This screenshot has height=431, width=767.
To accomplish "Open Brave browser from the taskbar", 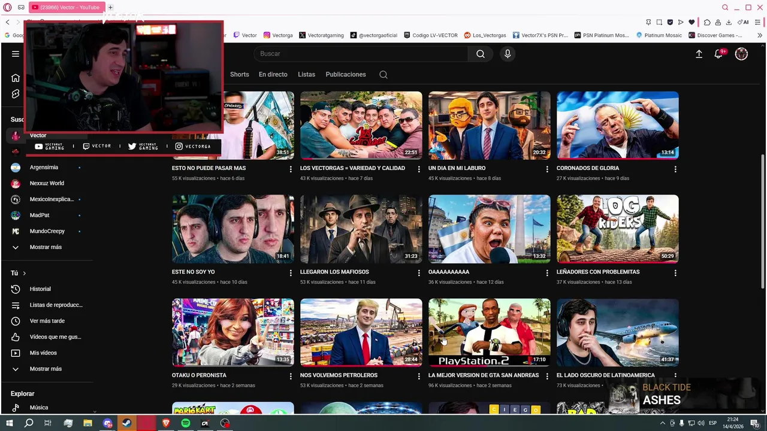I will [x=166, y=423].
